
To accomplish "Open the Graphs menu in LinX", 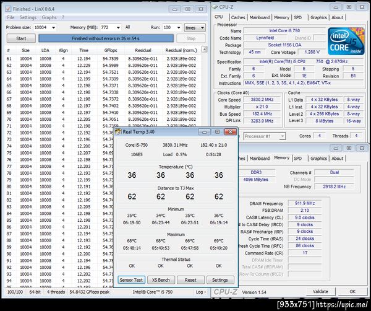I will [49, 17].
